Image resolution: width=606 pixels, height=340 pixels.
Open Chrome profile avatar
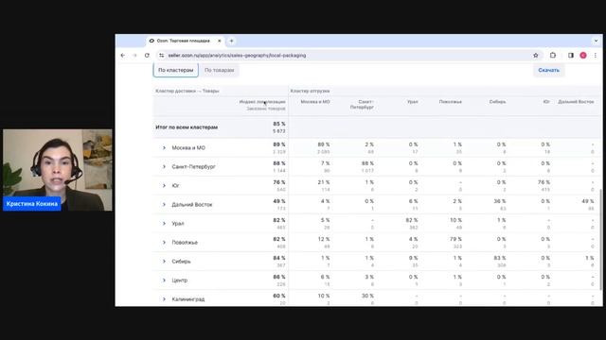pos(583,56)
